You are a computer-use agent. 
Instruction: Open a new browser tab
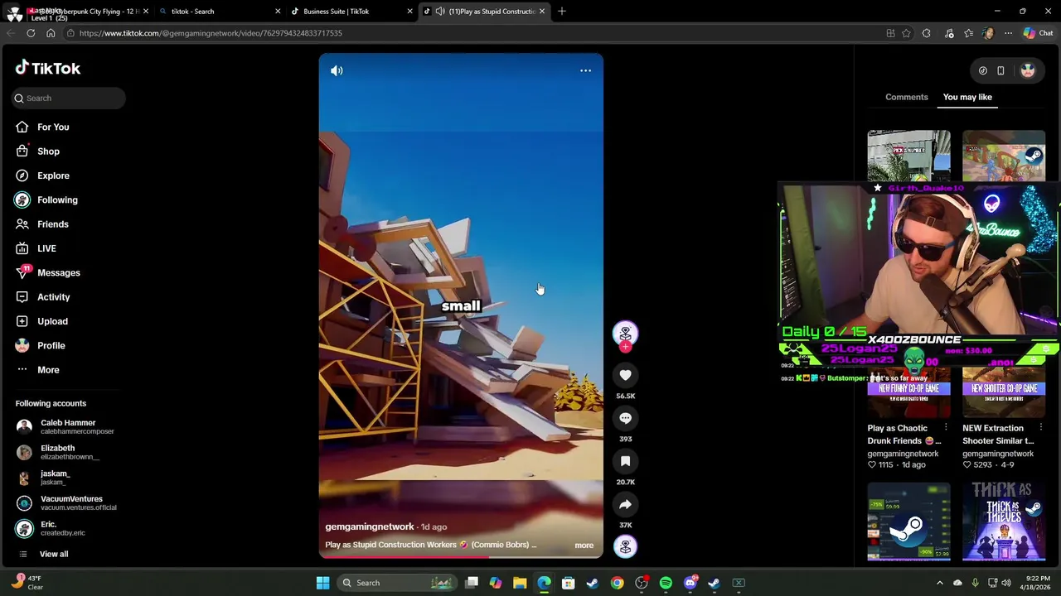click(561, 11)
